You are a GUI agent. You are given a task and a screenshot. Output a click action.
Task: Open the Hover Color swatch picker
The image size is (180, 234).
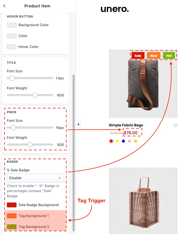(12, 47)
